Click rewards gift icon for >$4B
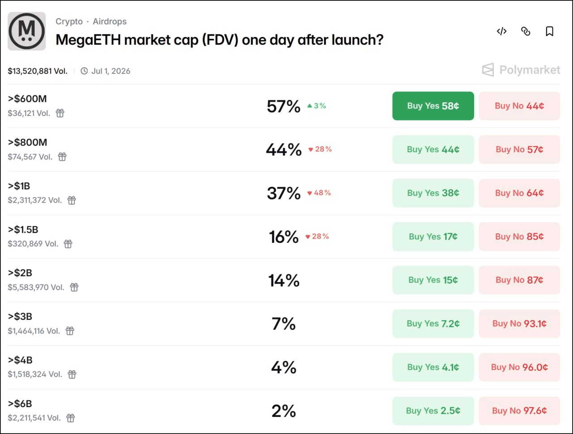This screenshot has width=573, height=434. [72, 374]
